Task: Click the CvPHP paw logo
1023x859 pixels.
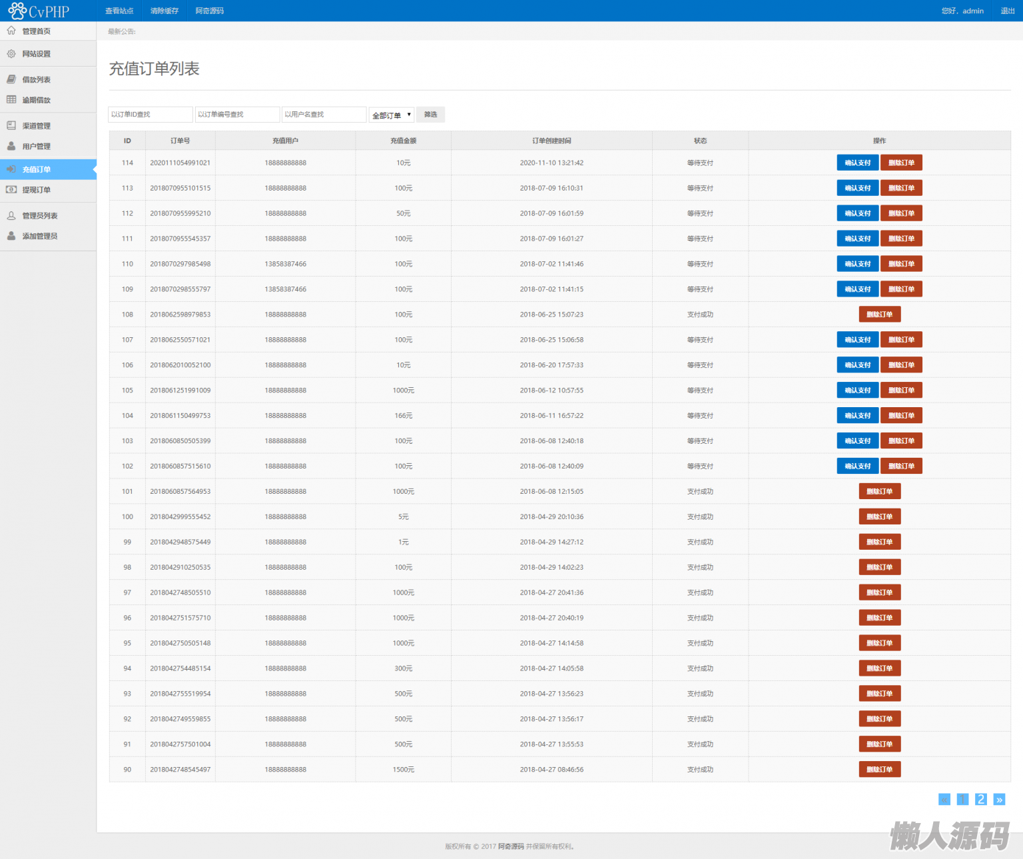Action: (17, 11)
